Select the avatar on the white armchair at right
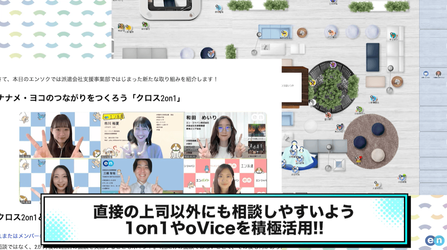447x250 pixels. pos(393,35)
